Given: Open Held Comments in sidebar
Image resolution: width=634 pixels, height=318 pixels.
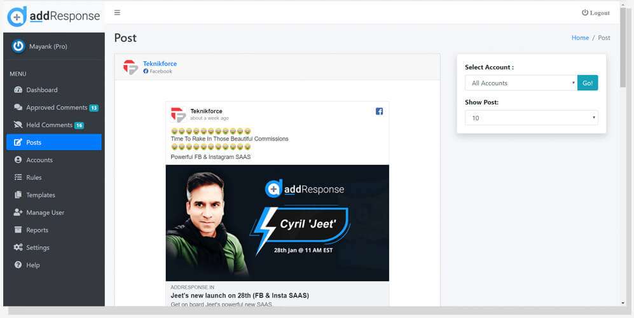Looking at the screenshot, I should 54,125.
